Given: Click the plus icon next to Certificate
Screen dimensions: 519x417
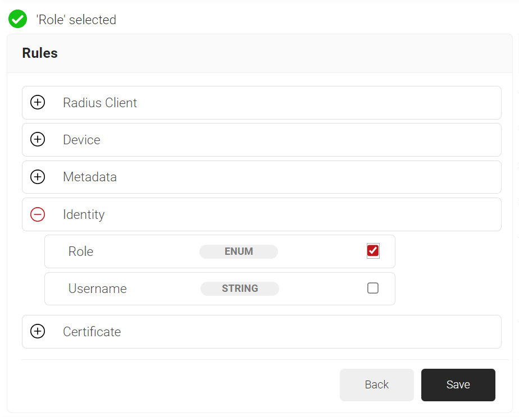Looking at the screenshot, I should (38, 332).
